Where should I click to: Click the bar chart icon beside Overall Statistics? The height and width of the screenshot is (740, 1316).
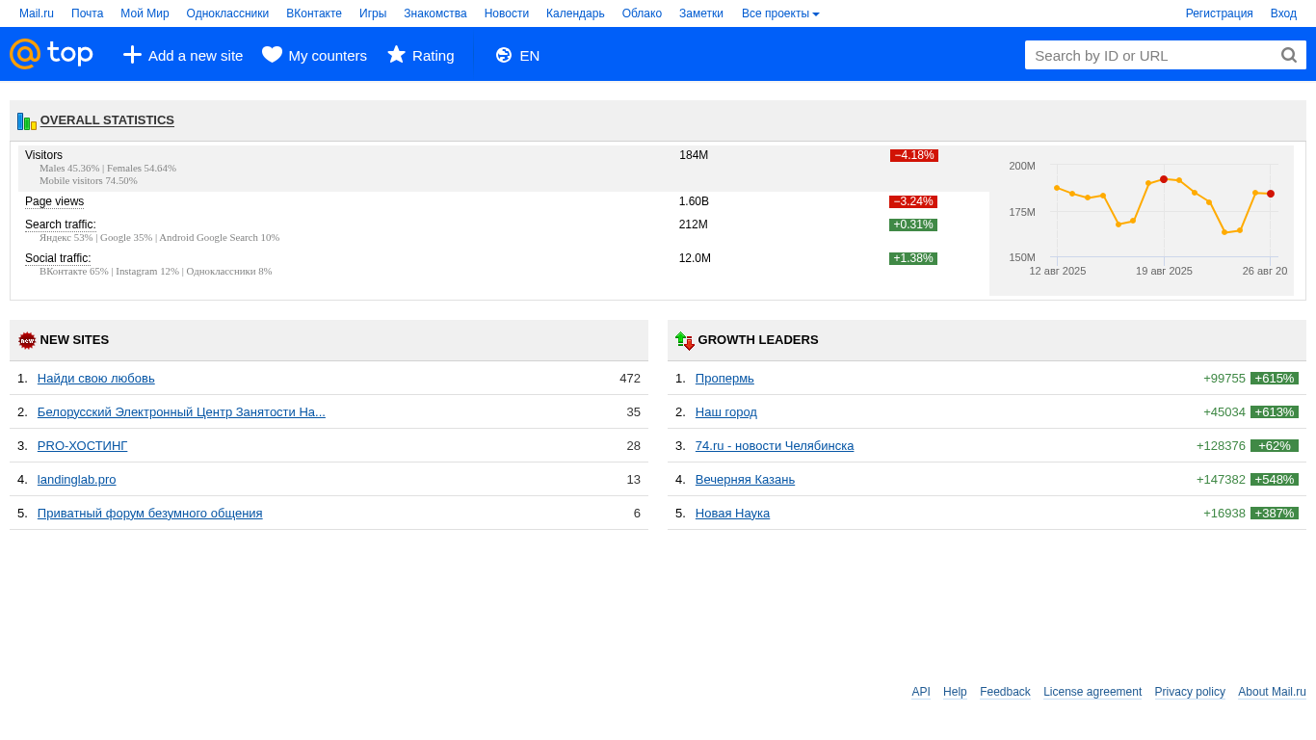tap(27, 121)
